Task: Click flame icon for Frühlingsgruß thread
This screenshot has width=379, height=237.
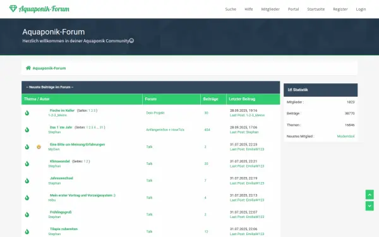Action: coord(27,214)
